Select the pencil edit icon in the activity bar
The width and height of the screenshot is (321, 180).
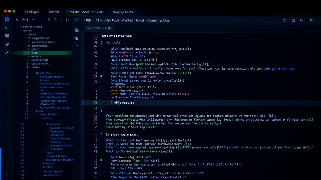(7, 53)
